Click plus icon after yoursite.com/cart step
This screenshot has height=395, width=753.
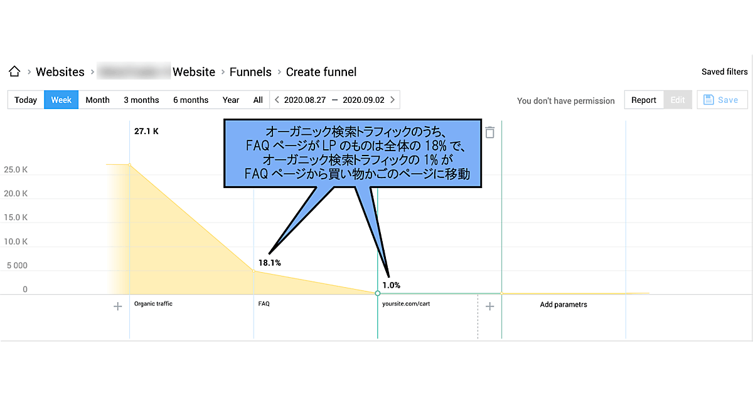coord(490,307)
